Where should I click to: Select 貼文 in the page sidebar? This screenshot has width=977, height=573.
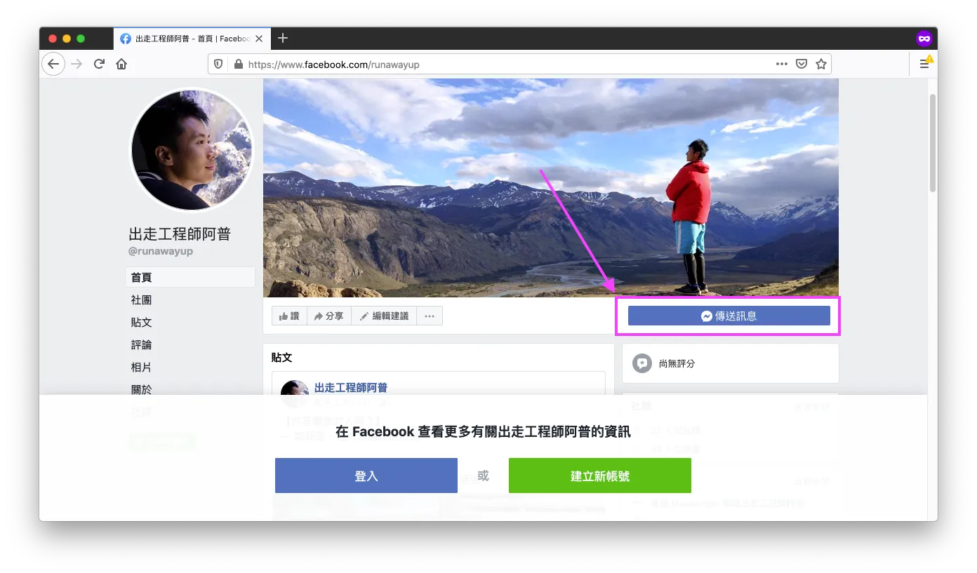click(x=141, y=322)
